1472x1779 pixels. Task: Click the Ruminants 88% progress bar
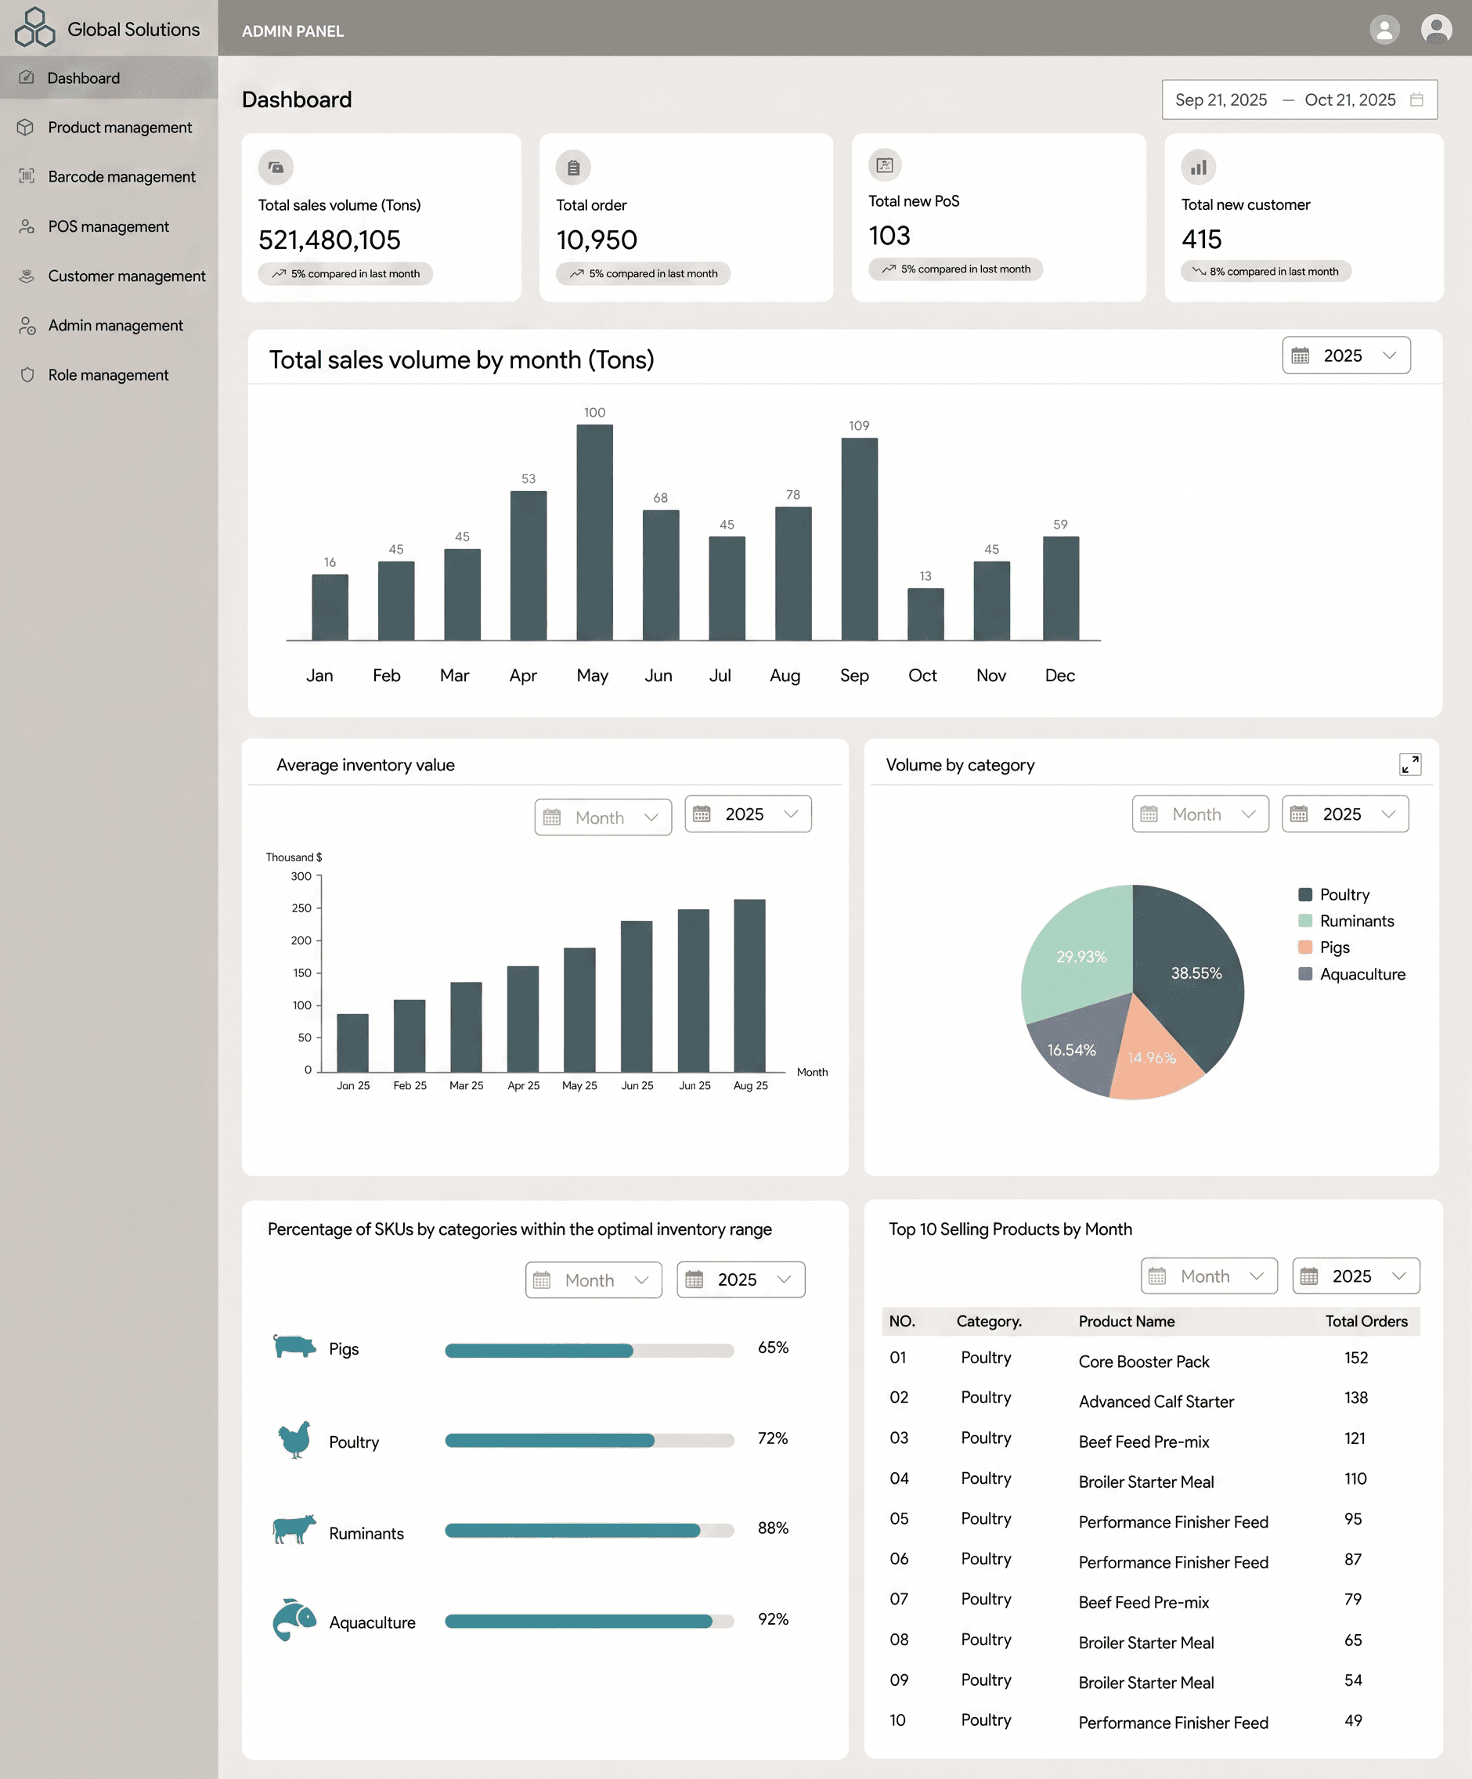point(590,1530)
